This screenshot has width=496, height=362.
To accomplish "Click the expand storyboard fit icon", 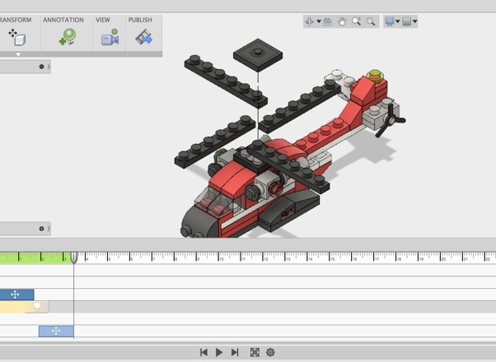I will tap(255, 352).
